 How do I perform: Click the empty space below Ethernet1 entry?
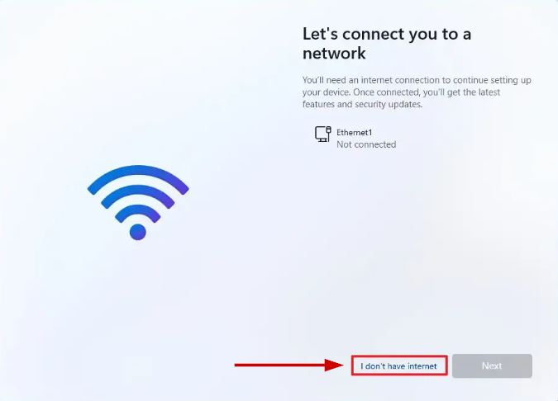pyautogui.click(x=417, y=248)
